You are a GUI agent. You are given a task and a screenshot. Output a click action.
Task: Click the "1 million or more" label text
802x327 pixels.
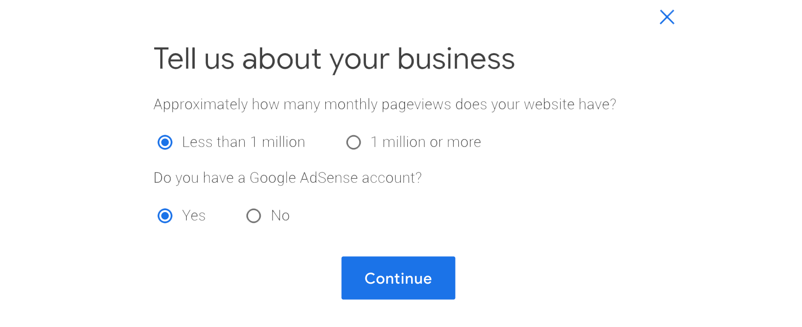pos(426,142)
